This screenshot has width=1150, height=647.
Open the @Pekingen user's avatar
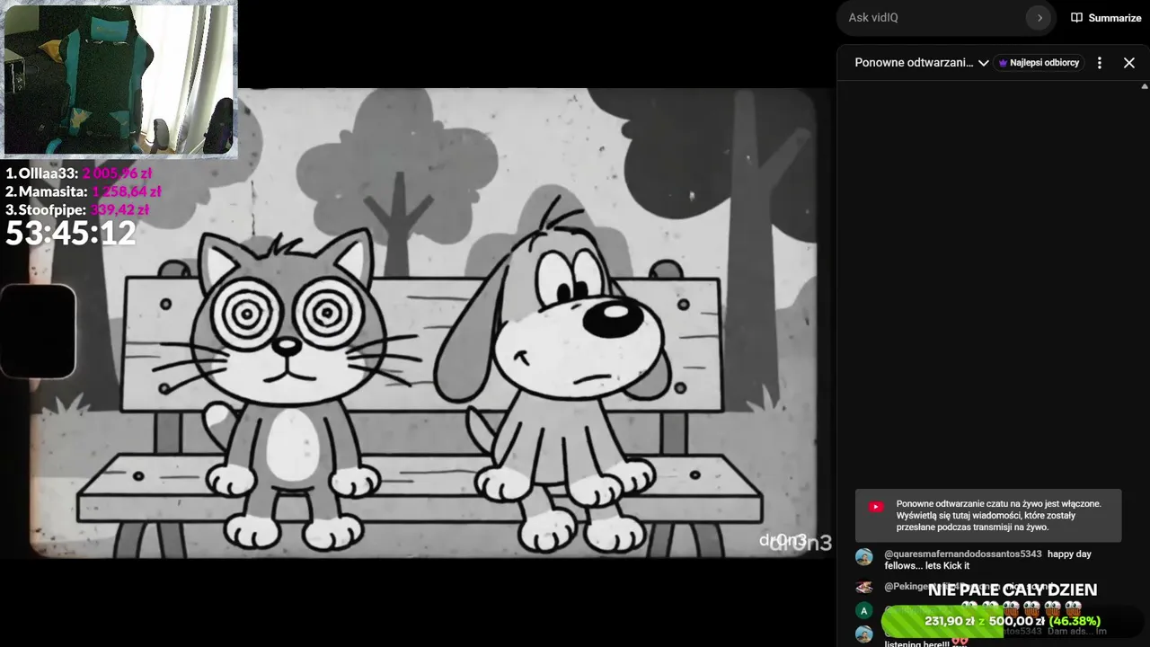click(864, 587)
